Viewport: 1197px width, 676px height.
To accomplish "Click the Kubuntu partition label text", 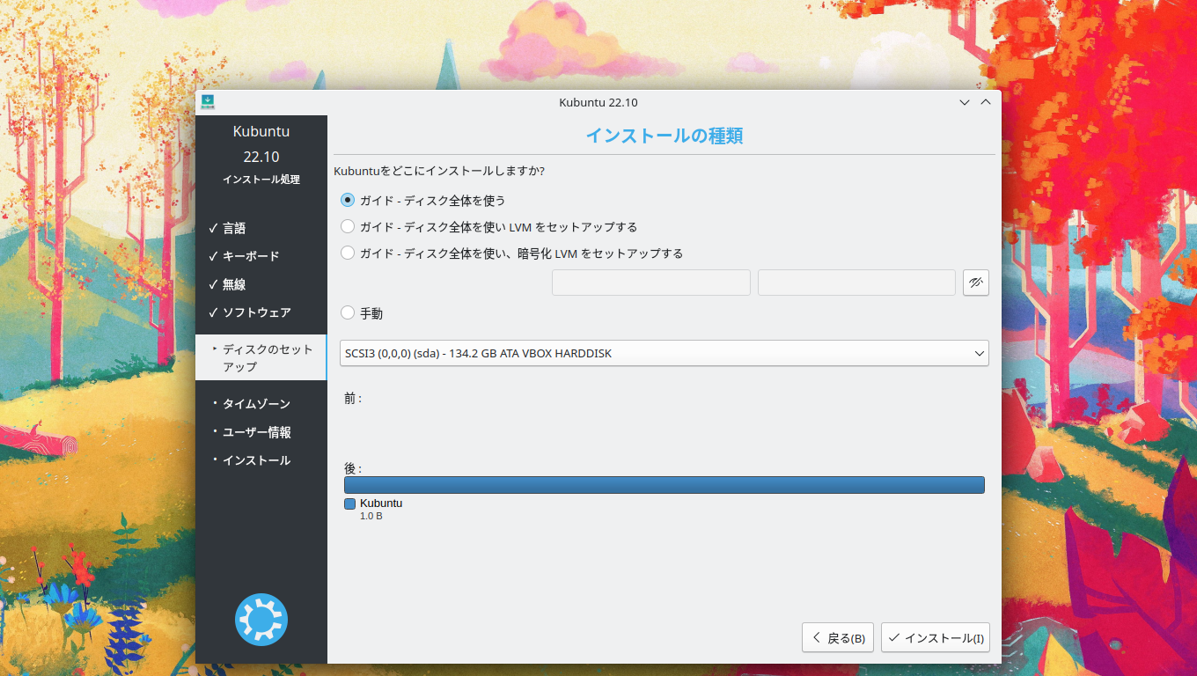I will [381, 503].
